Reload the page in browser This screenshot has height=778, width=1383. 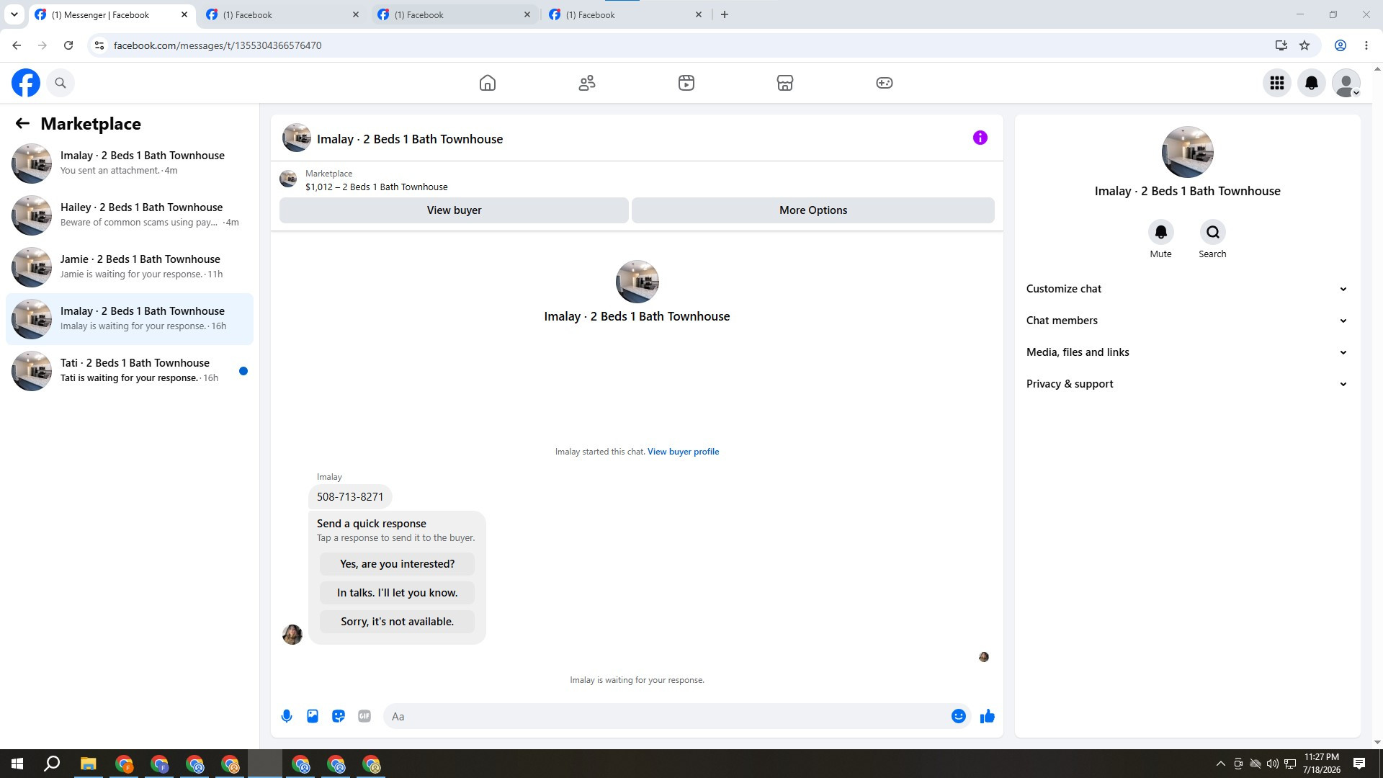point(68,45)
